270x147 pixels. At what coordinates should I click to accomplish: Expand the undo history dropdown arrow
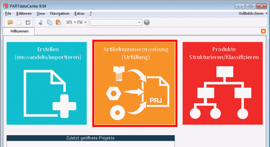[x=75, y=22]
